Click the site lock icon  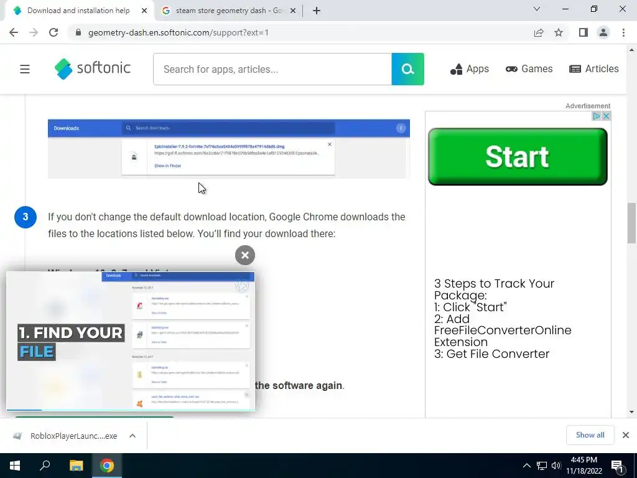tap(78, 32)
